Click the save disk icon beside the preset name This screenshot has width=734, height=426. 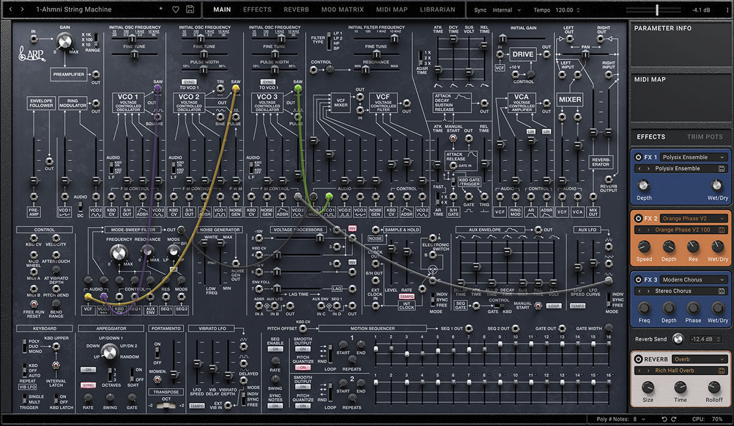190,9
